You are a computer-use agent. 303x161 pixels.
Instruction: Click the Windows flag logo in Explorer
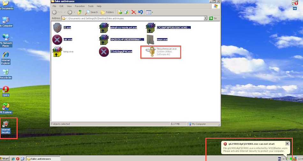(216, 6)
